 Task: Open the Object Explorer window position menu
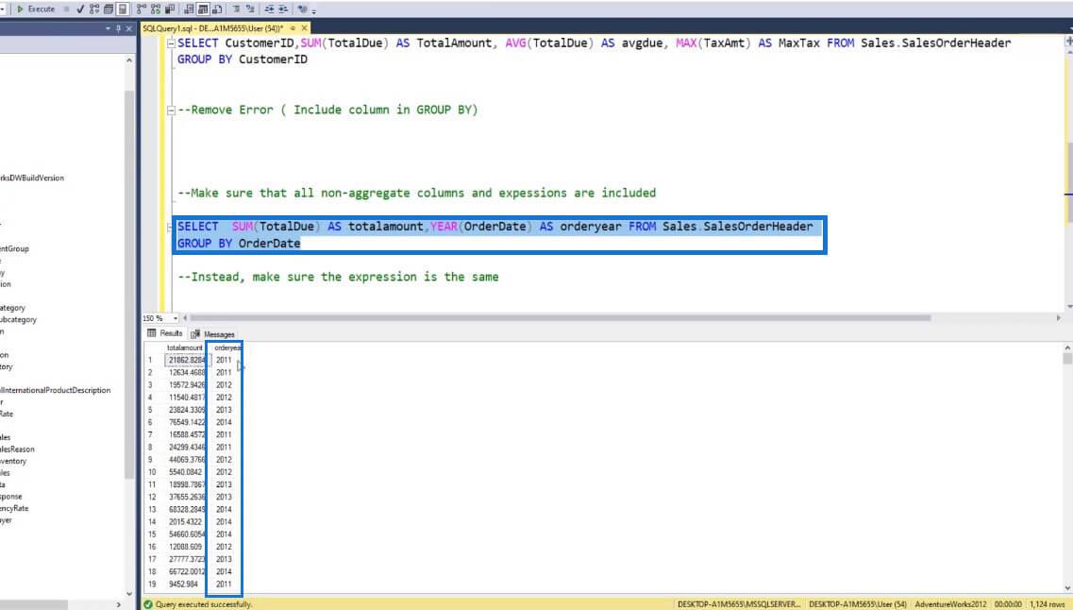tap(108, 28)
